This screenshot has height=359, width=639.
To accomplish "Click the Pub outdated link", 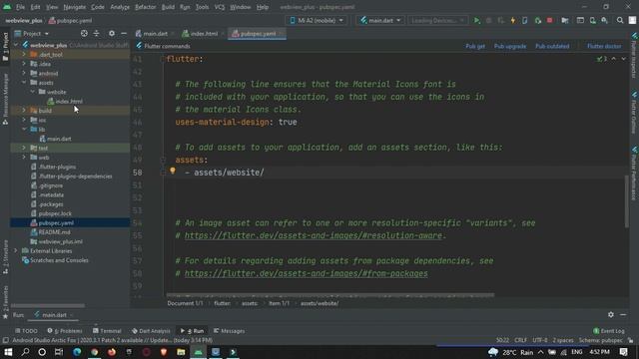I will [x=552, y=46].
